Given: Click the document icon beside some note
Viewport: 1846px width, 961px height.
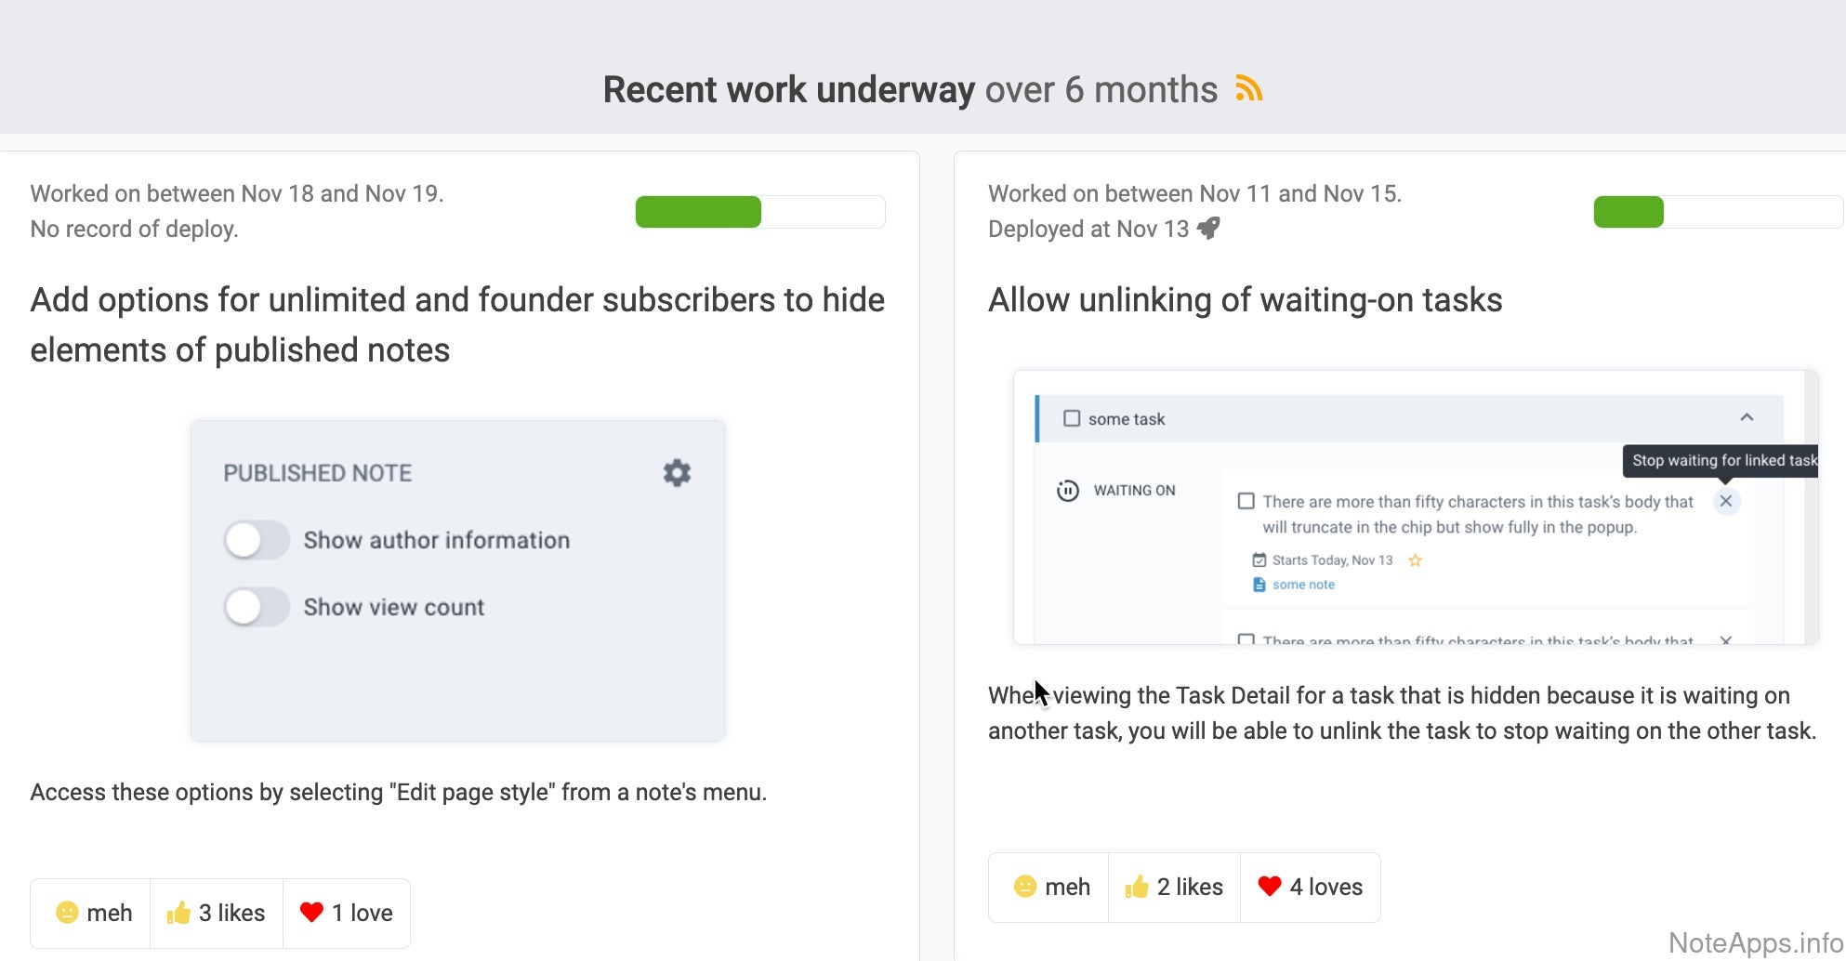Looking at the screenshot, I should 1259,585.
